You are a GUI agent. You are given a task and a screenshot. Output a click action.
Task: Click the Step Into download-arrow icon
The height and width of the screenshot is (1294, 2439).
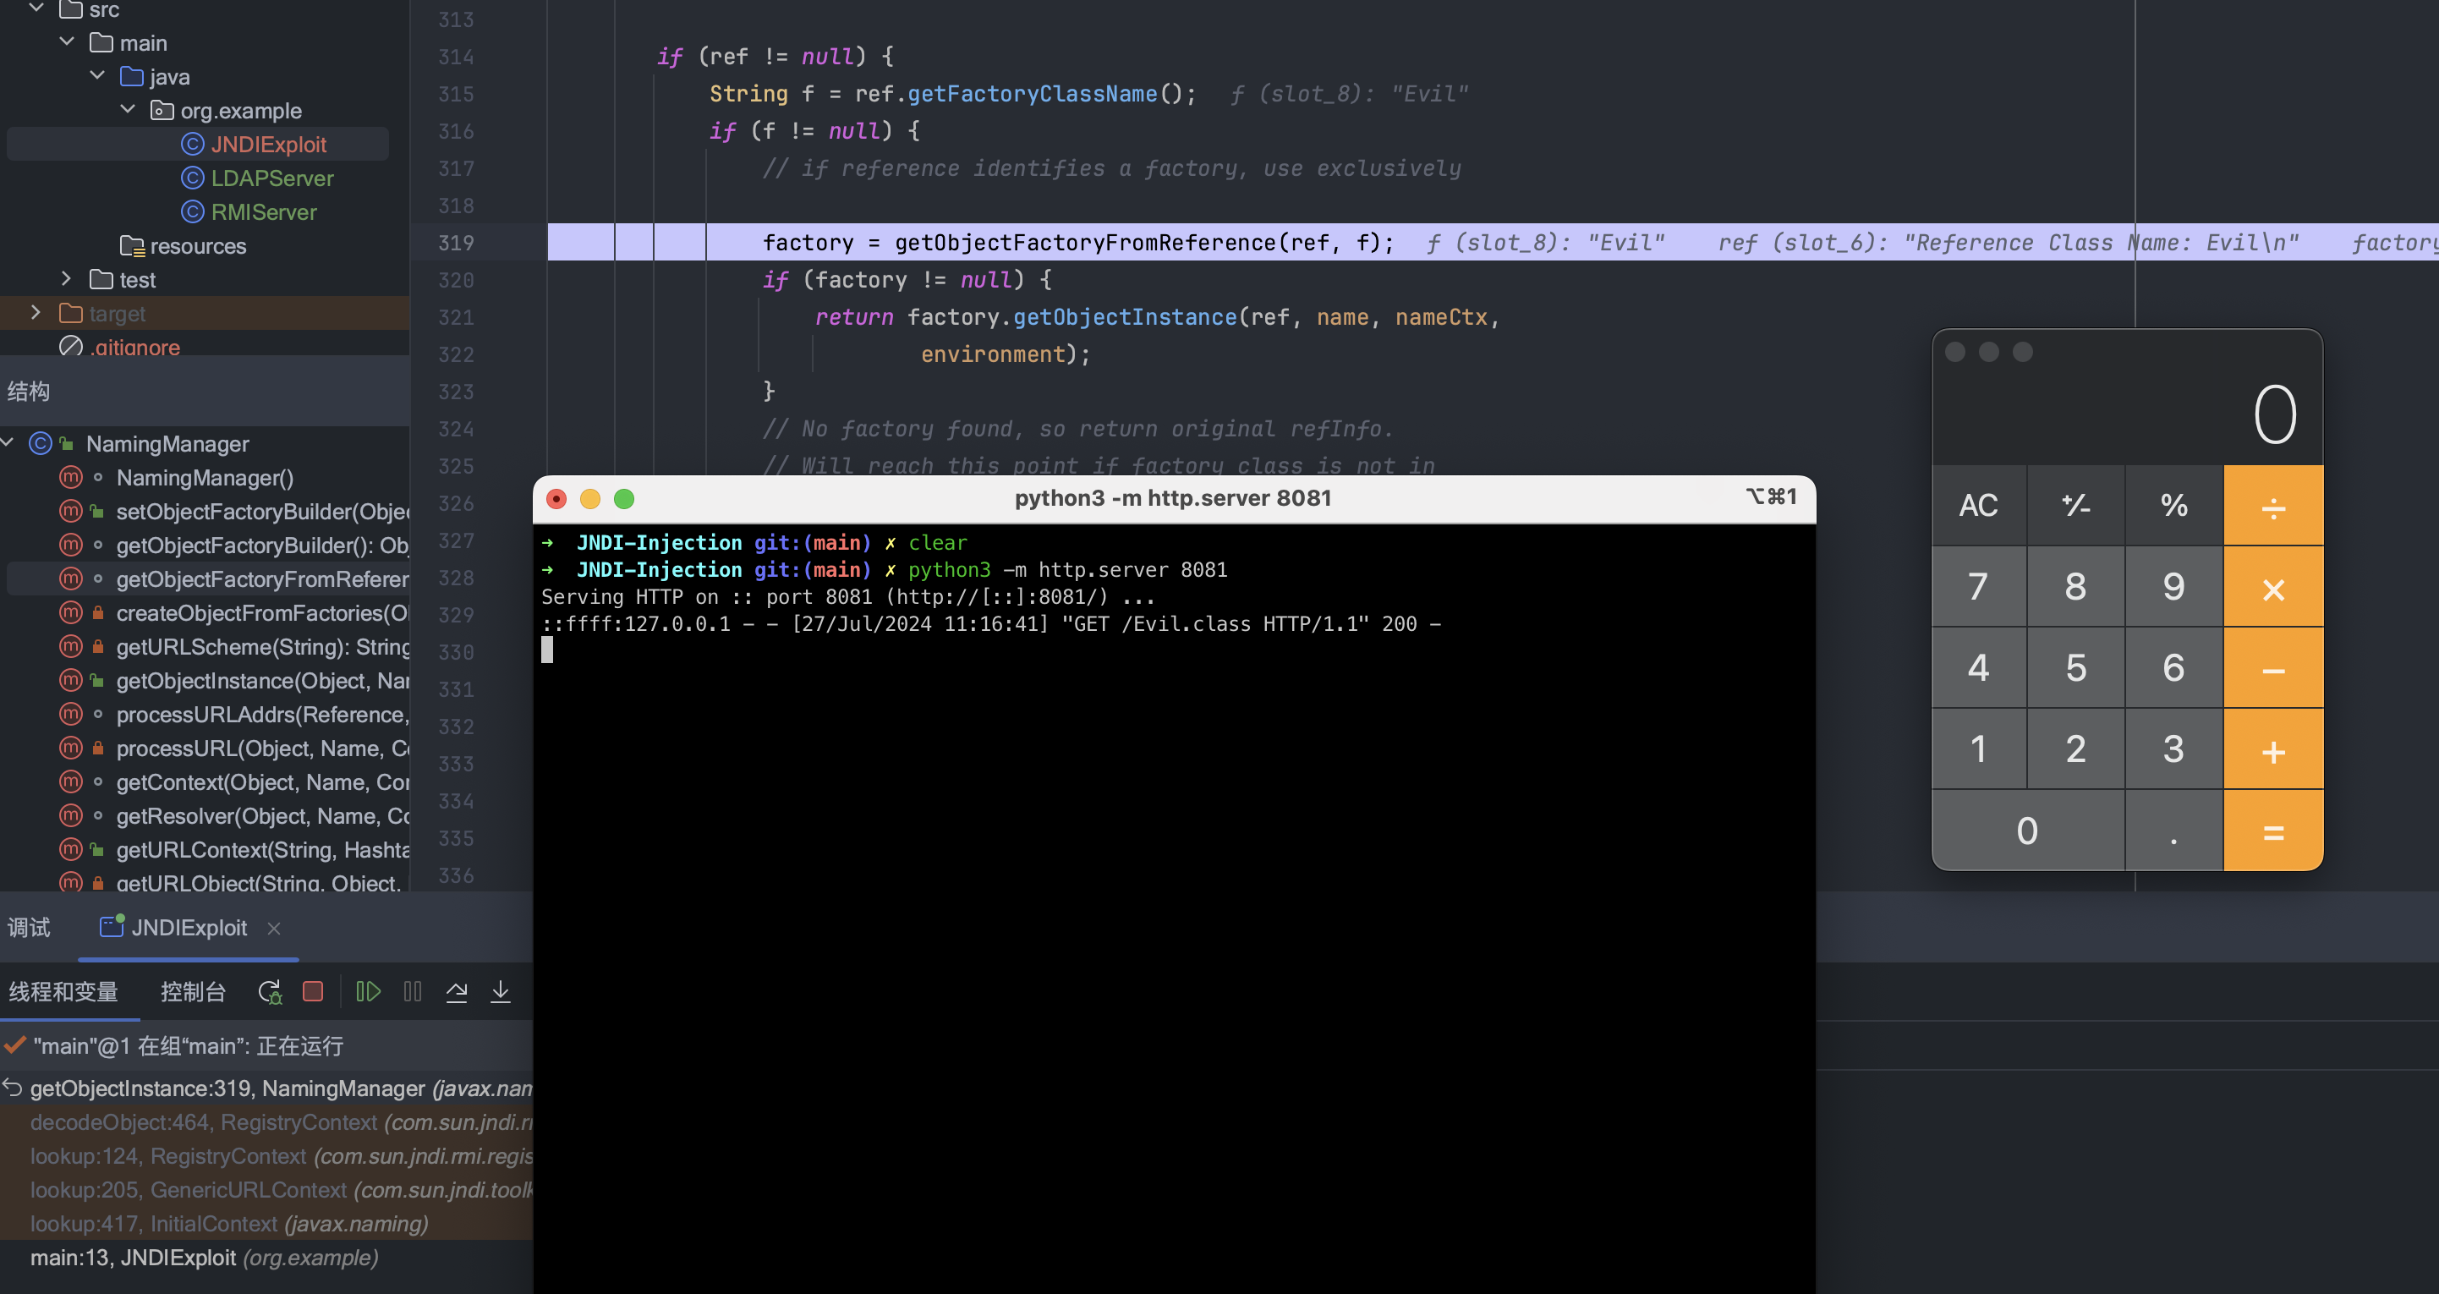(x=500, y=991)
